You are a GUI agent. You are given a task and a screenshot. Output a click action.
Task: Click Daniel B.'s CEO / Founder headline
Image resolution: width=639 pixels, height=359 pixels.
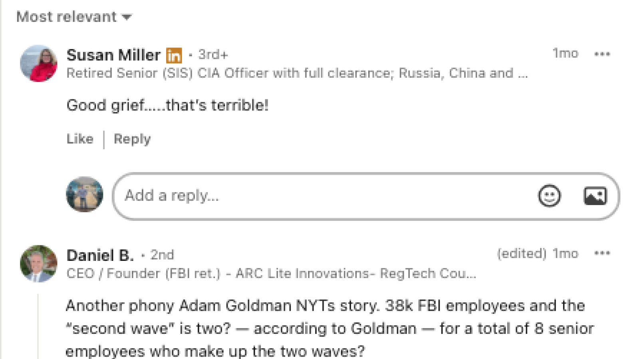(x=271, y=274)
